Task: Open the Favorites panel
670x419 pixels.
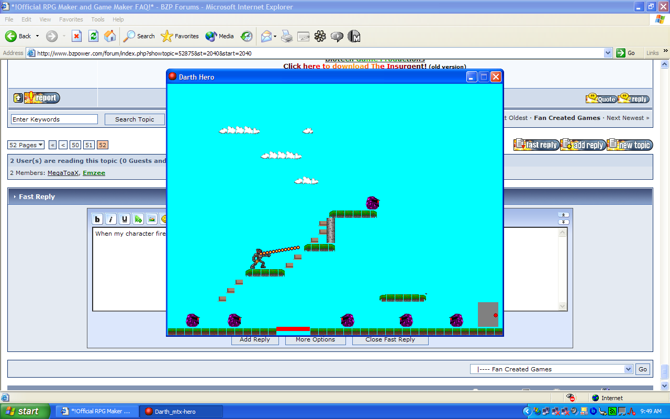Action: [180, 36]
